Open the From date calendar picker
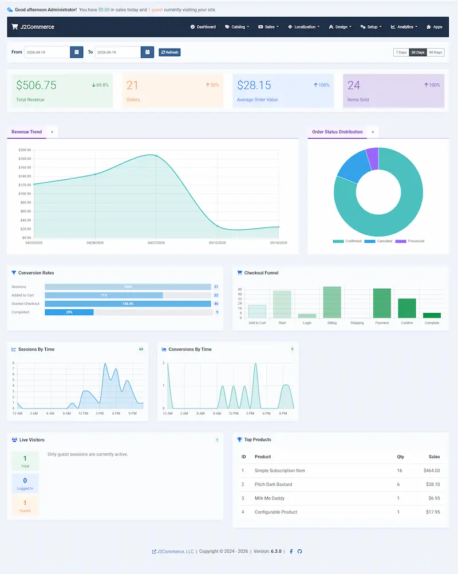The width and height of the screenshot is (458, 574). [x=77, y=52]
